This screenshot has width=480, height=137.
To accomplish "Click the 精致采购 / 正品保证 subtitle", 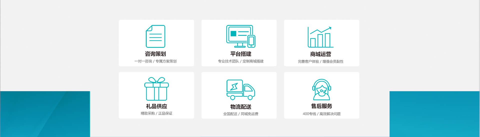I will [x=156, y=113].
